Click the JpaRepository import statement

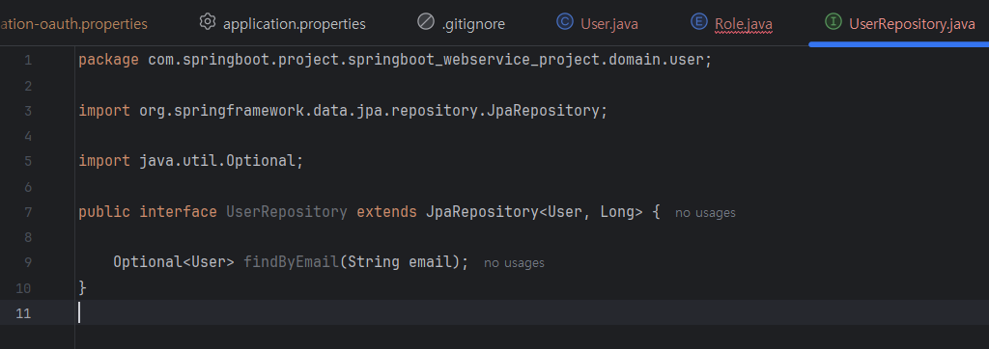343,111
